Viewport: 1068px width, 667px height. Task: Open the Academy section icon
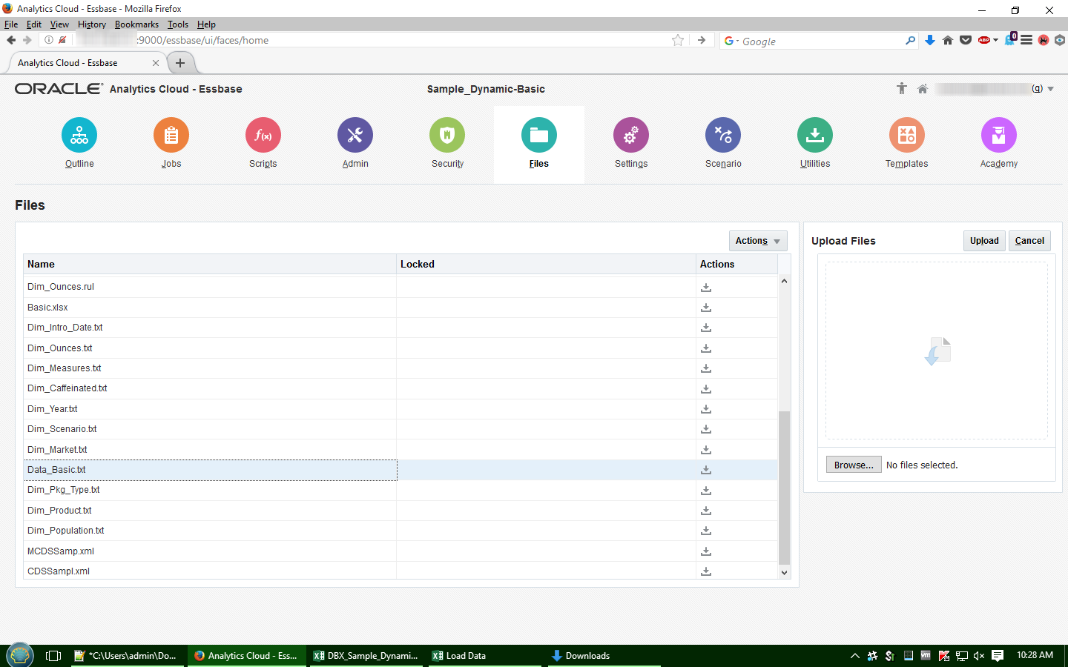(999, 136)
